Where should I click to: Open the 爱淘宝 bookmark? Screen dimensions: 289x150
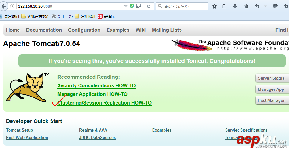[x=107, y=16]
